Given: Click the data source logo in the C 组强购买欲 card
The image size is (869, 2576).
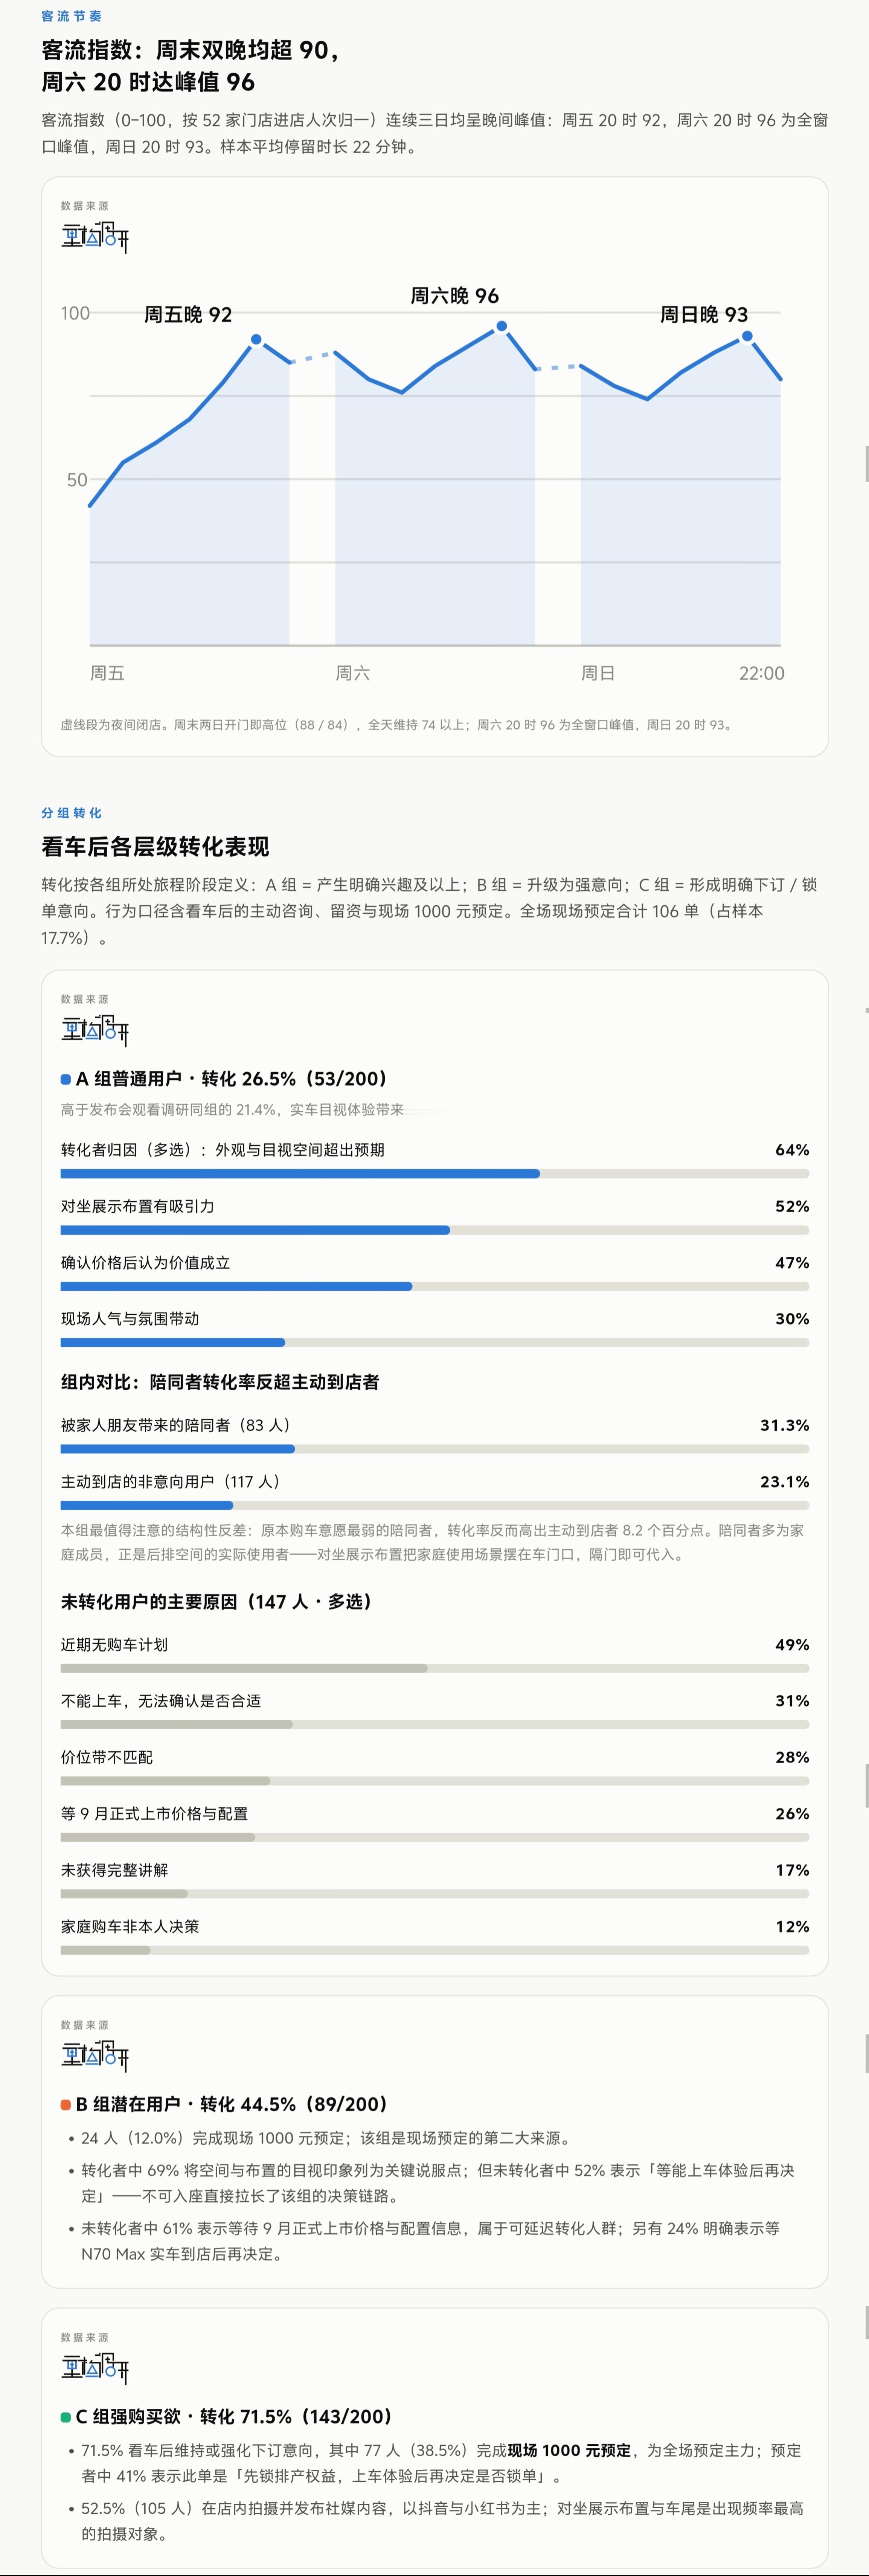Looking at the screenshot, I should [x=95, y=2368].
